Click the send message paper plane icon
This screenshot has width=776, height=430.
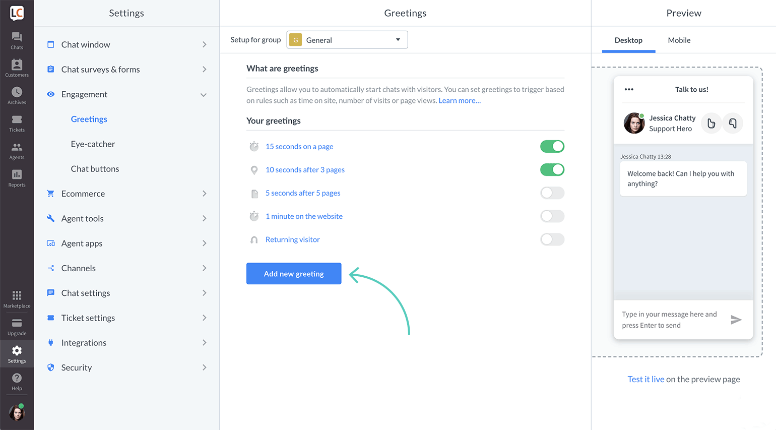(737, 320)
